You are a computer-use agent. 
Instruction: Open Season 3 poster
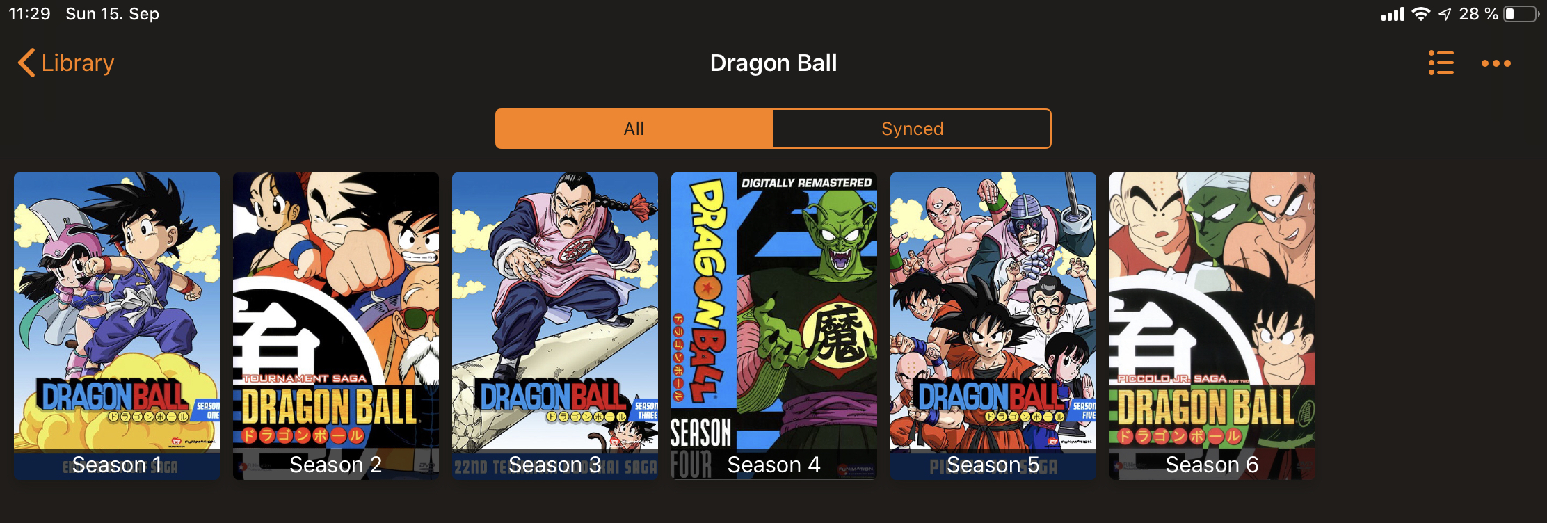tap(555, 325)
